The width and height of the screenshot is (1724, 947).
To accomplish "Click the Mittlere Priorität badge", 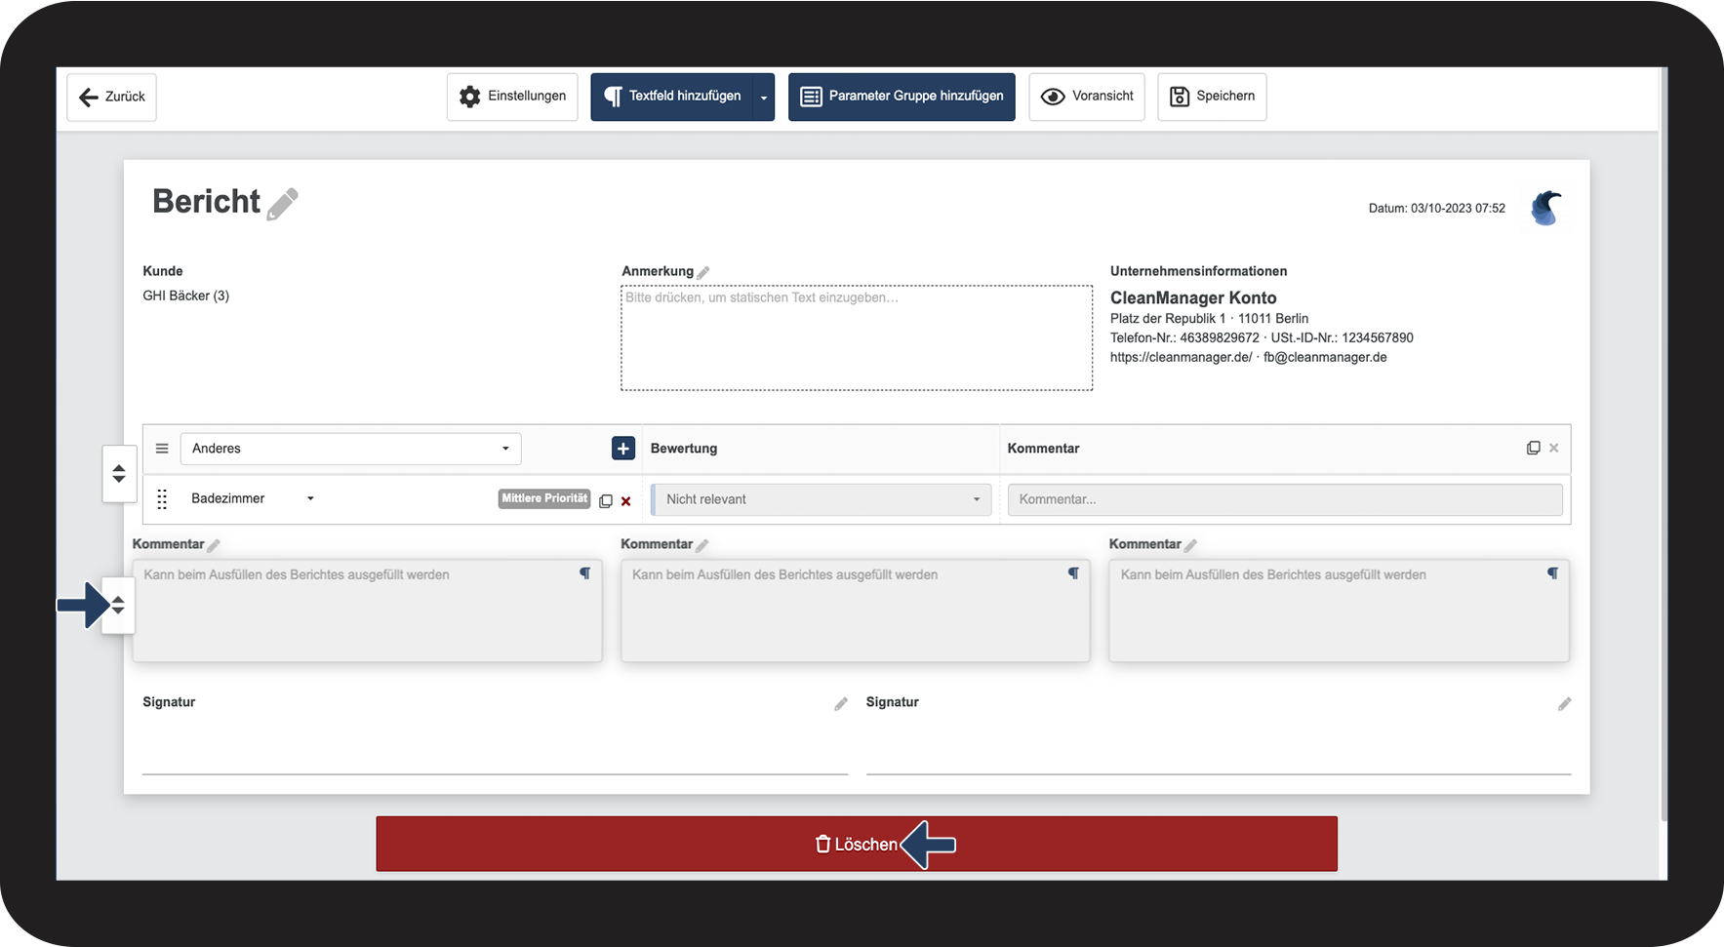I will pos(544,498).
